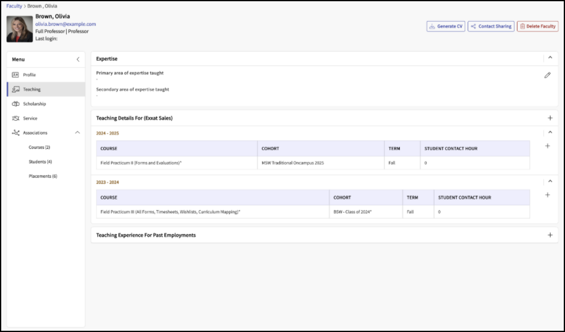Select the Teaching menu item
The width and height of the screenshot is (565, 332).
click(x=46, y=89)
